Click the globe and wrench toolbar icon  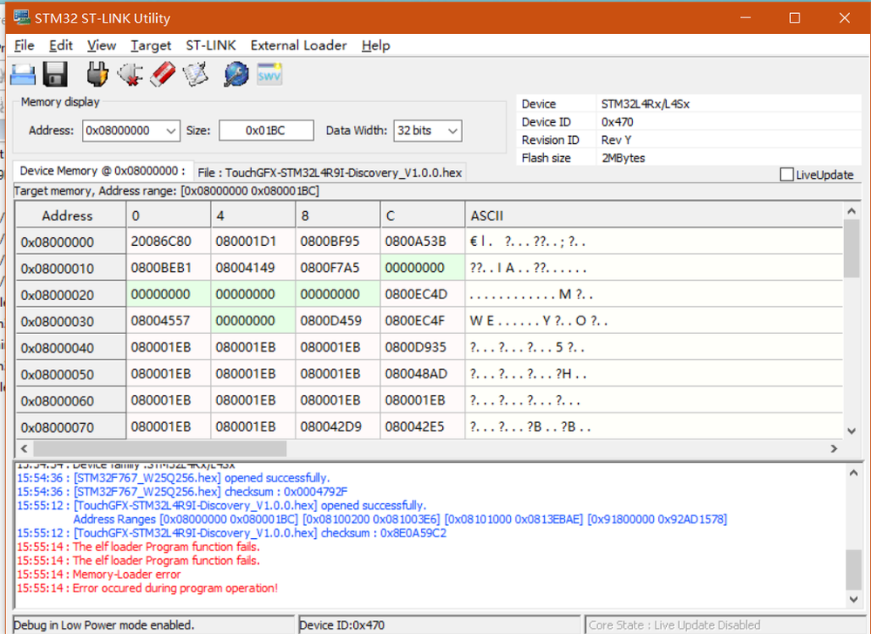tap(236, 74)
